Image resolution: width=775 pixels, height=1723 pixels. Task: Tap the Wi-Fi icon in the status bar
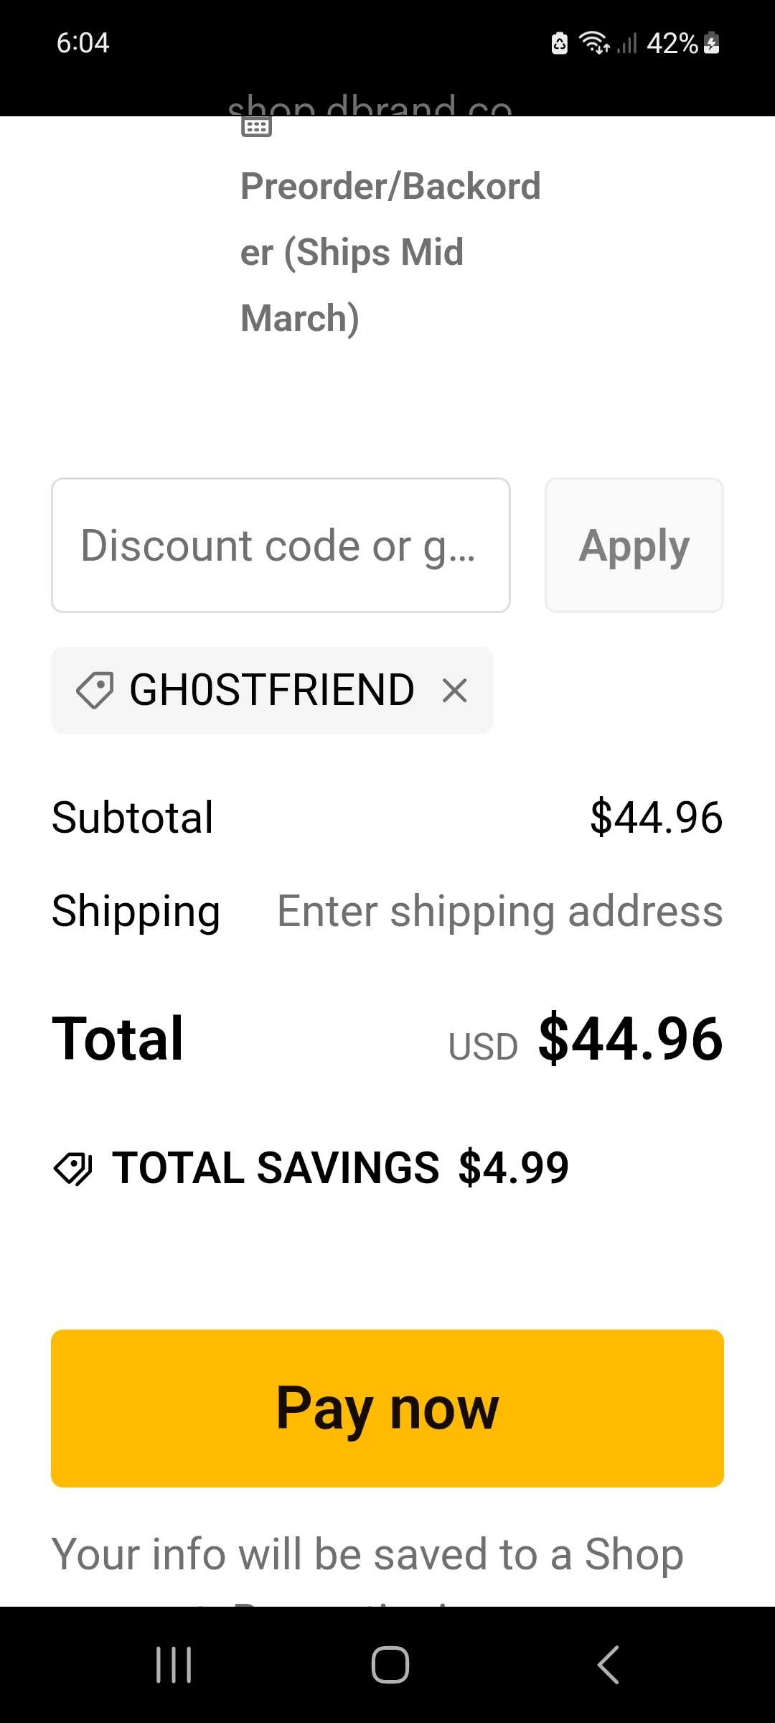tap(595, 43)
